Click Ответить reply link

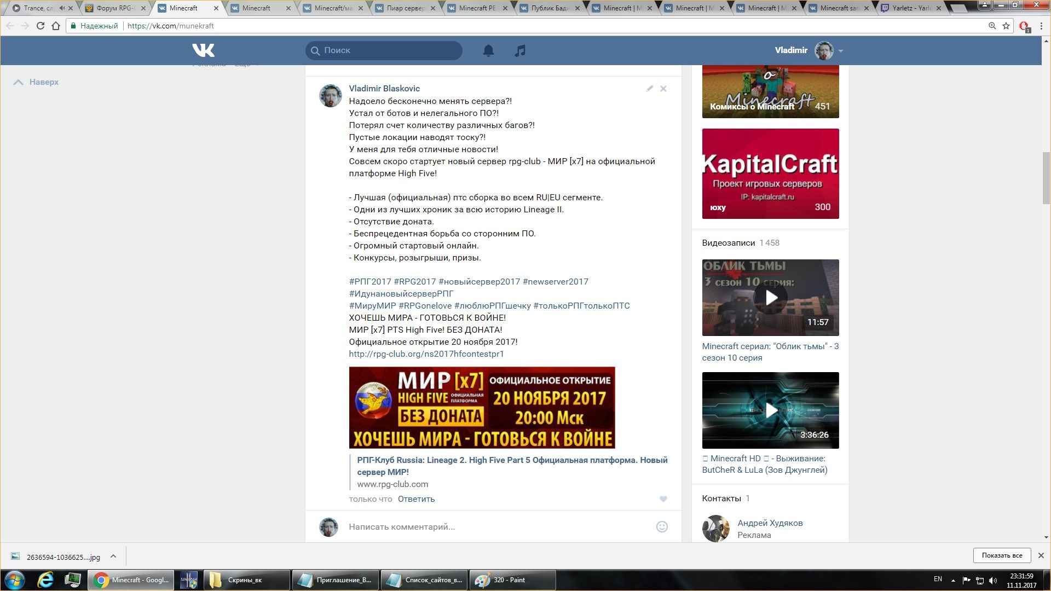click(x=416, y=499)
